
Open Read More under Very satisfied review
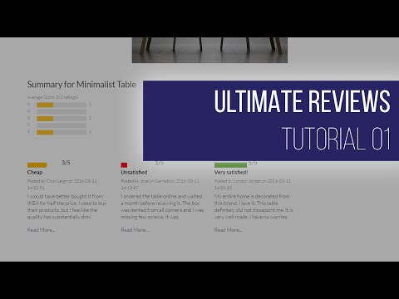tap(228, 230)
